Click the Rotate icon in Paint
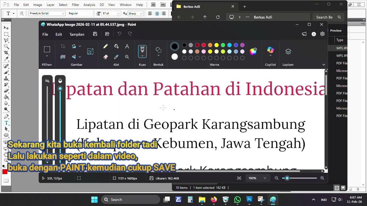The width and height of the screenshot is (367, 206). (x=74, y=46)
